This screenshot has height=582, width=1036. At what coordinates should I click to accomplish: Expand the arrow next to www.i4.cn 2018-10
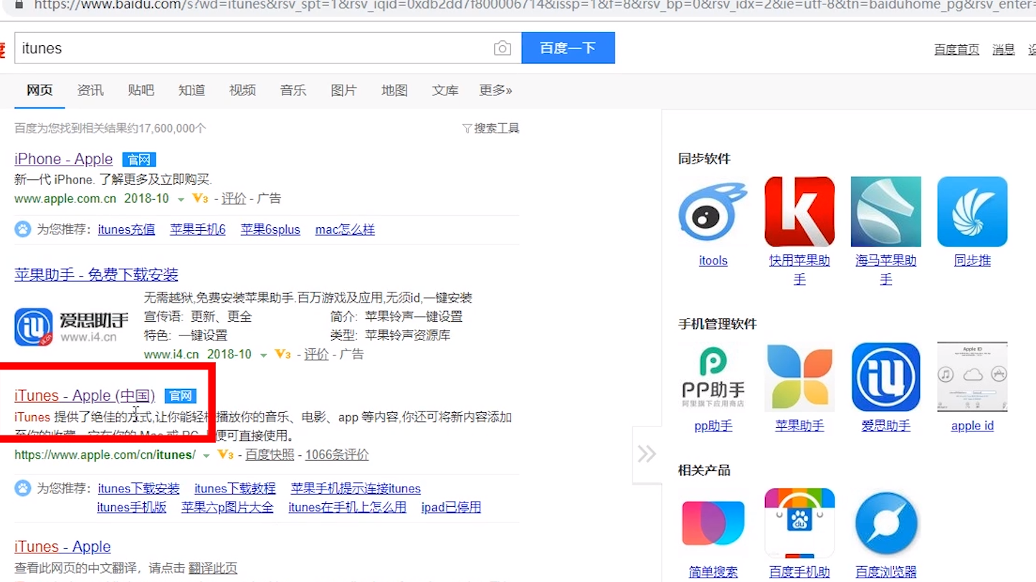pyautogui.click(x=264, y=355)
